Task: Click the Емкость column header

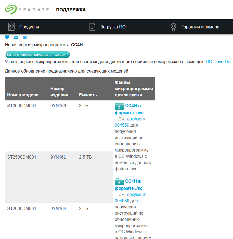Action: coord(88,95)
